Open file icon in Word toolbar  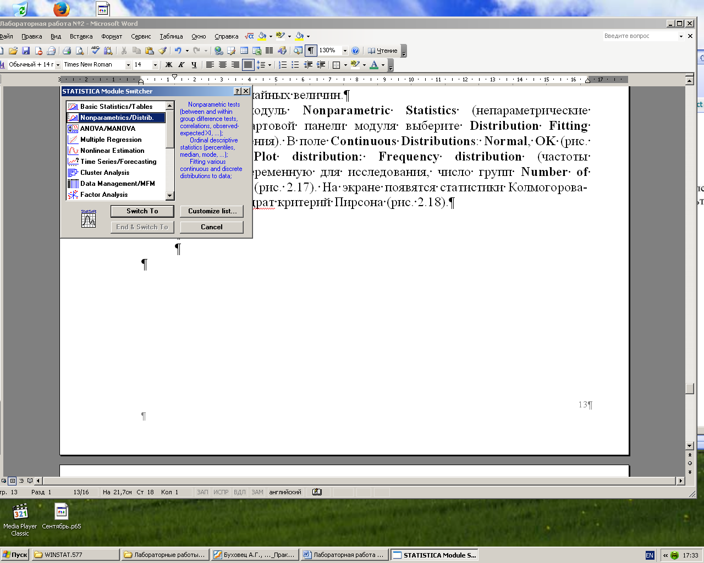click(13, 51)
